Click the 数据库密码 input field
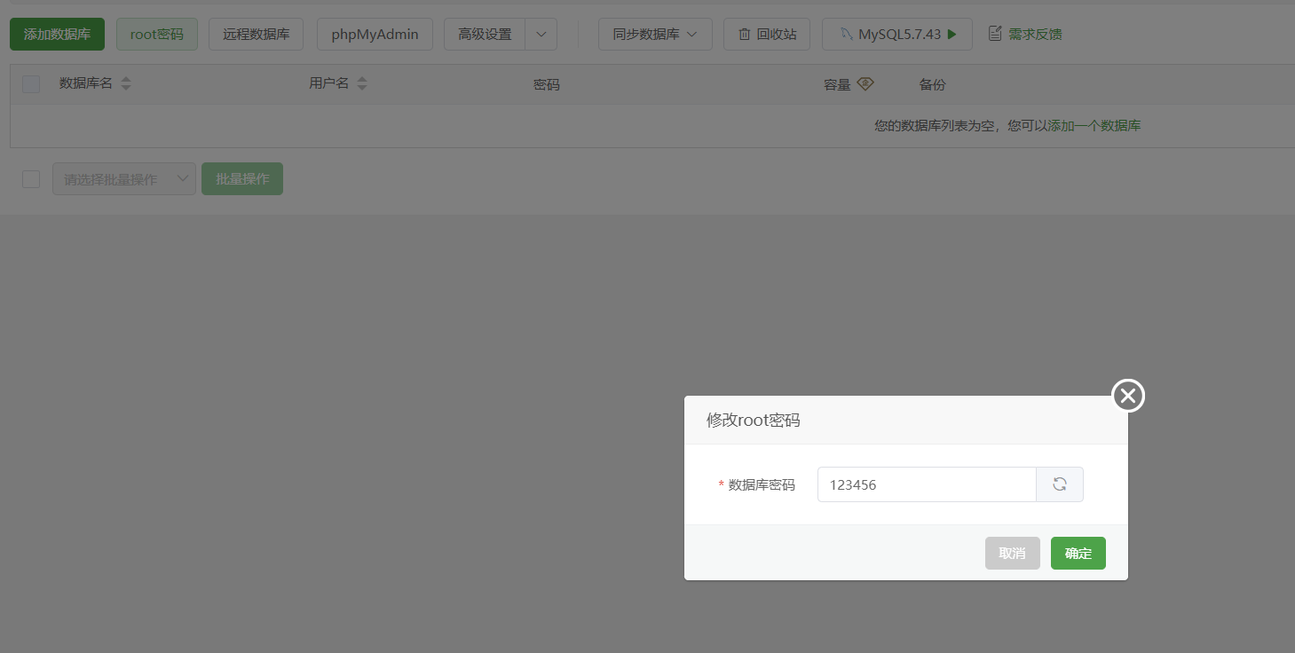The height and width of the screenshot is (653, 1295). (927, 484)
